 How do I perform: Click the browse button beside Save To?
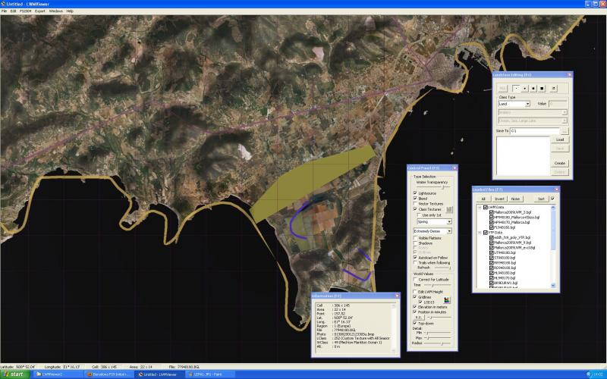pyautogui.click(x=565, y=131)
